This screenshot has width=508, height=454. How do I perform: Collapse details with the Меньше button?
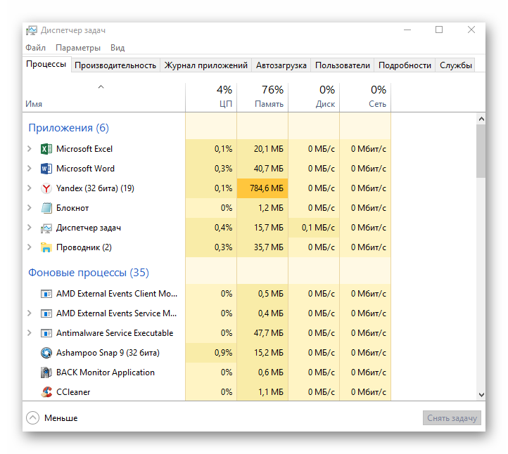coord(52,418)
